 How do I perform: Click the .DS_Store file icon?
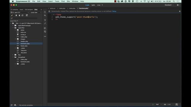tap(18, 53)
